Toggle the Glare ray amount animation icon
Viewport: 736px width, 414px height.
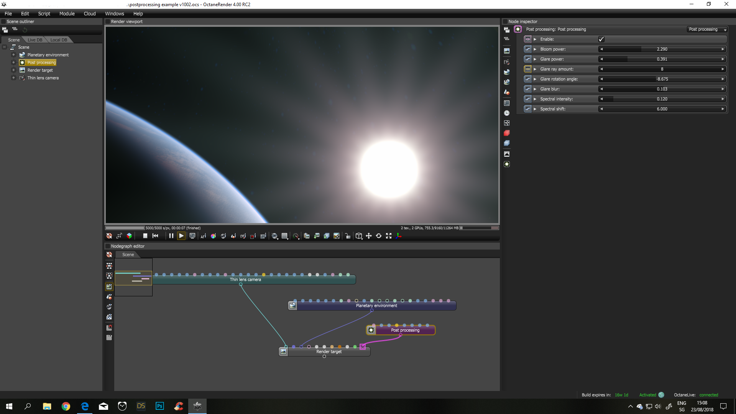528,69
